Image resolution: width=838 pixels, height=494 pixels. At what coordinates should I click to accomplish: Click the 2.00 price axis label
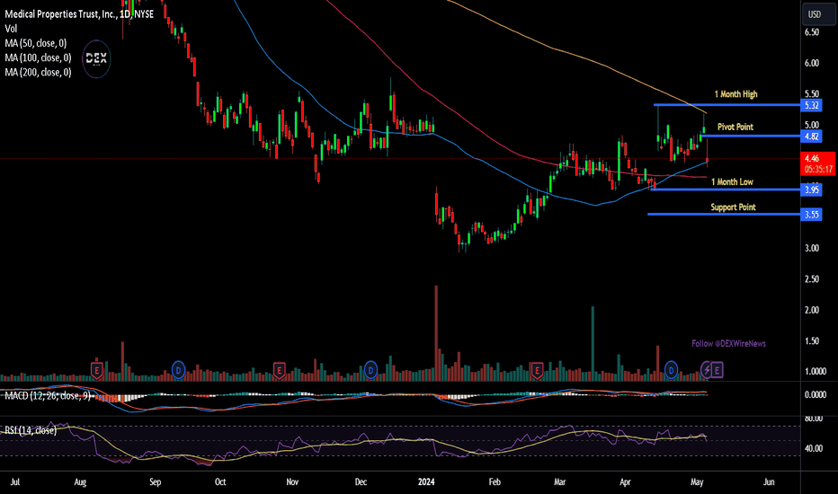[x=812, y=310]
